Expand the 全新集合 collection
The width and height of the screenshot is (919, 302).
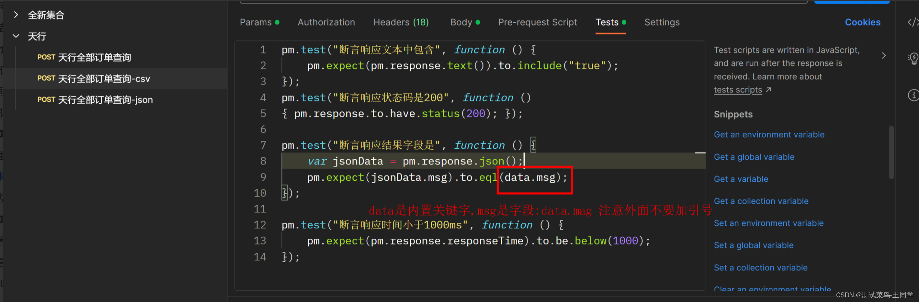click(x=16, y=15)
